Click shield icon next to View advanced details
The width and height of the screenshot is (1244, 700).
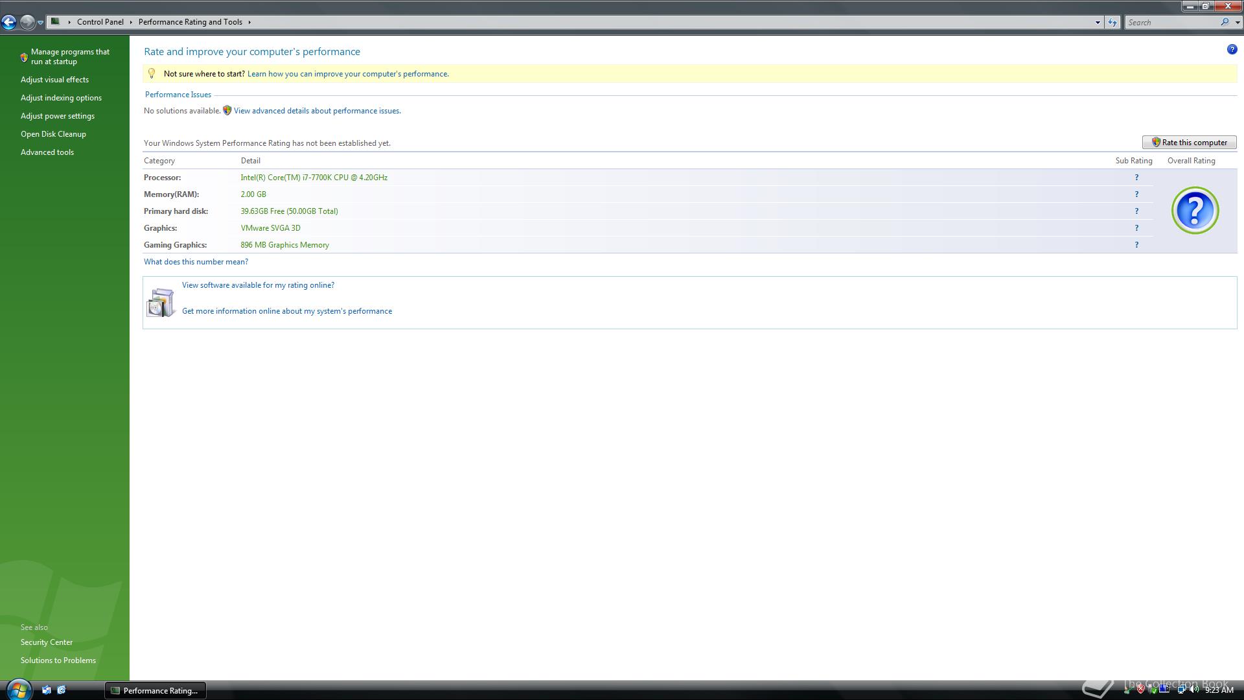pos(227,110)
